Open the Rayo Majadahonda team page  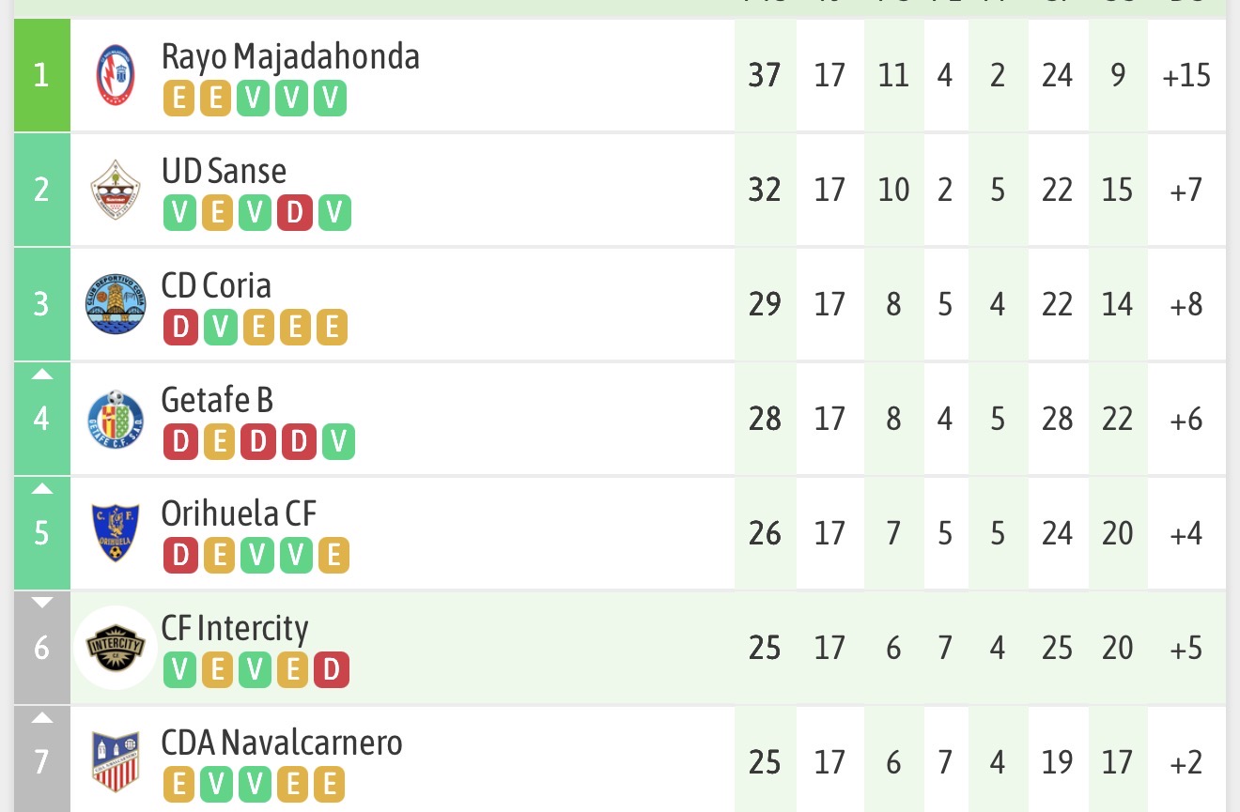point(290,56)
